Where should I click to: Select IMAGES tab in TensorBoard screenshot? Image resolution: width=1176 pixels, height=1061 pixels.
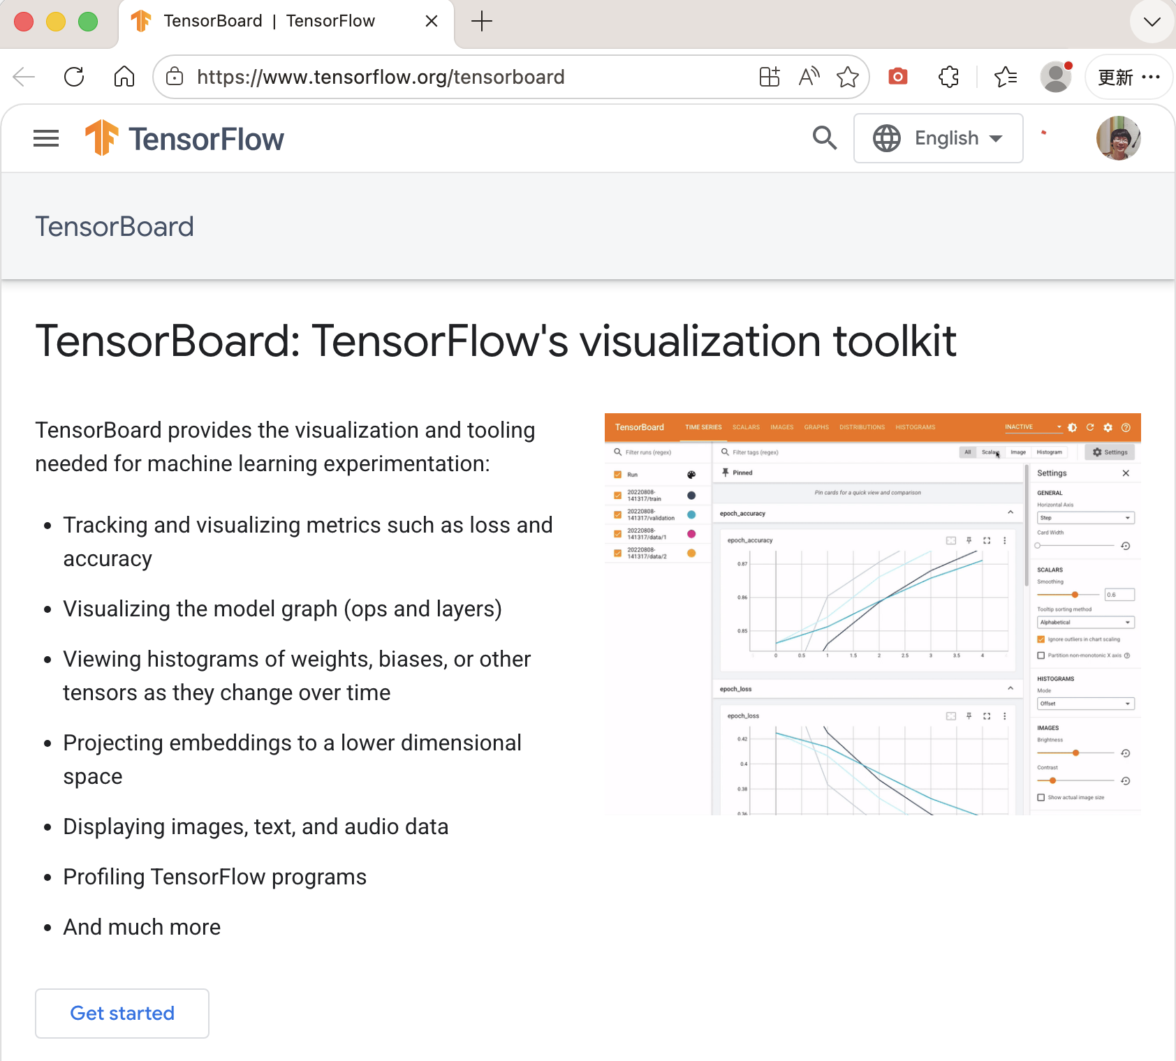pos(781,427)
